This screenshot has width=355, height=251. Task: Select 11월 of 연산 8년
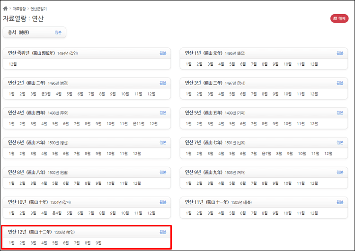(x=124, y=183)
